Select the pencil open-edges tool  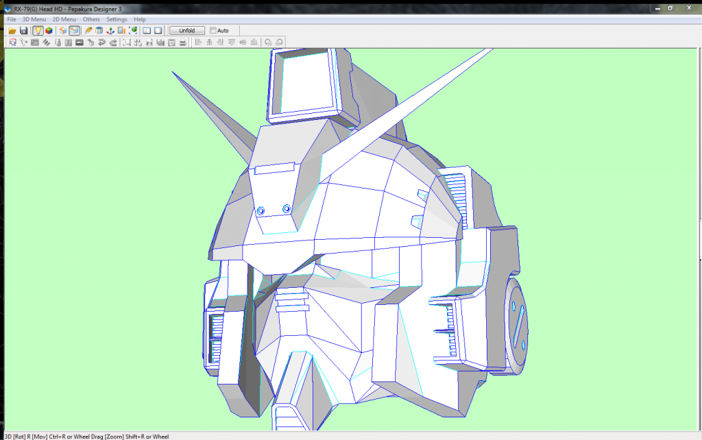coord(88,30)
